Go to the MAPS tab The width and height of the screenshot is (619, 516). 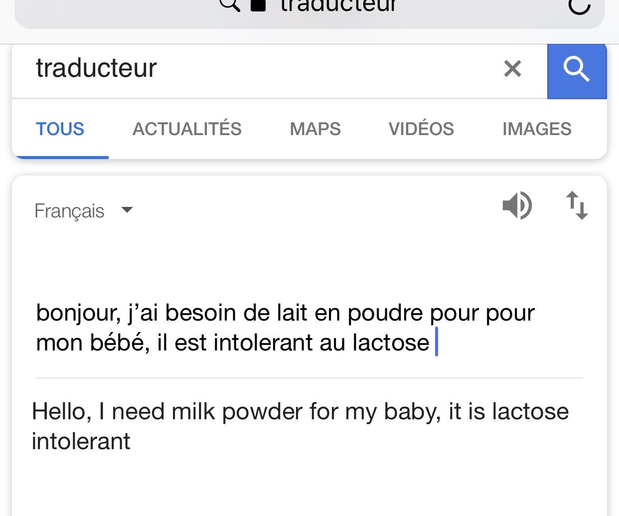[315, 129]
